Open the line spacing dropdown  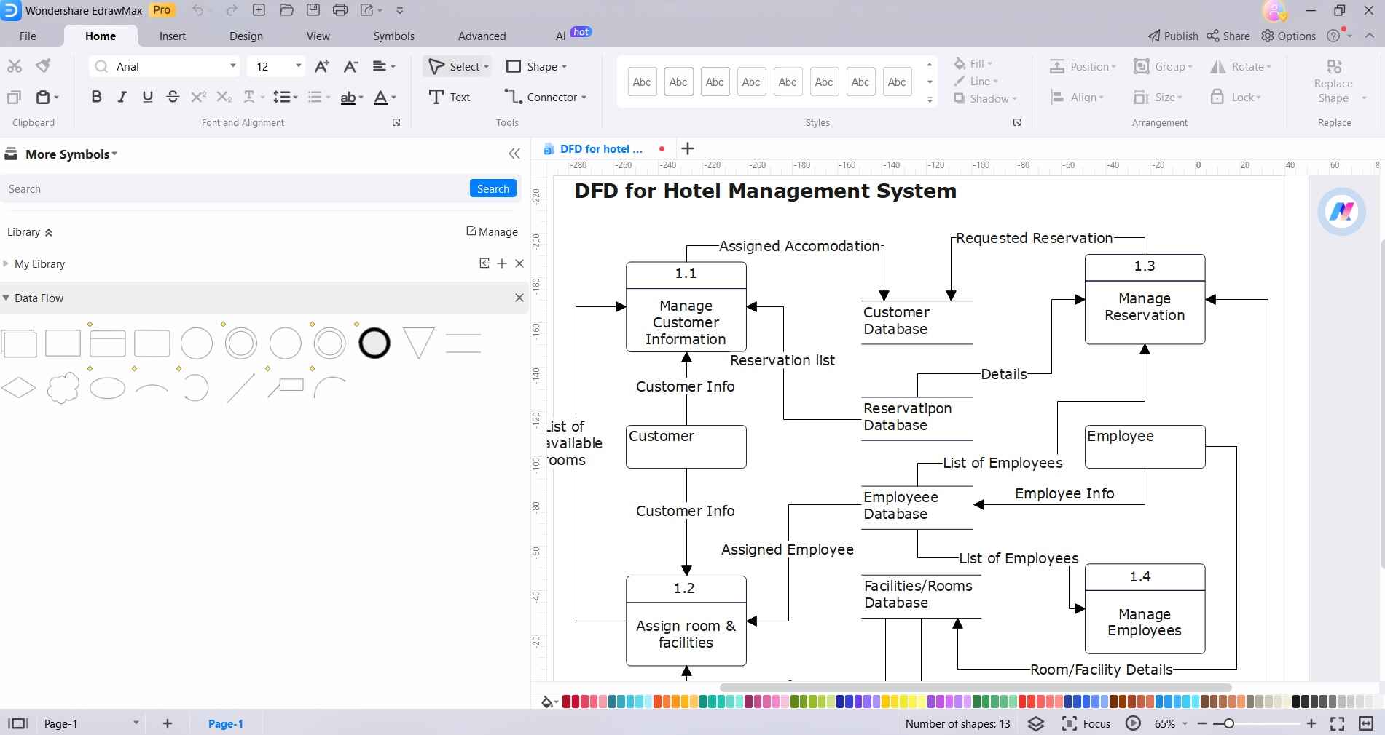285,97
